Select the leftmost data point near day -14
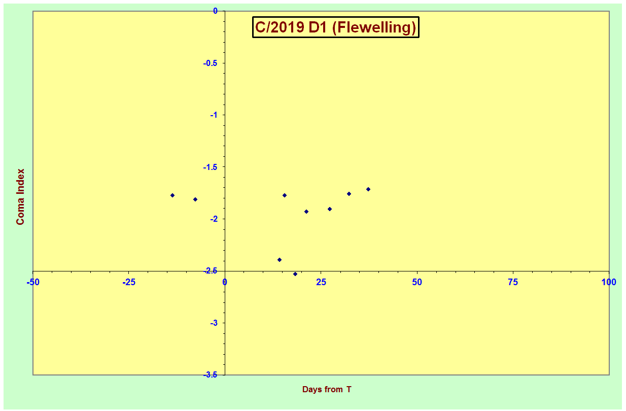Viewport: 626px width, 411px height. coord(172,195)
